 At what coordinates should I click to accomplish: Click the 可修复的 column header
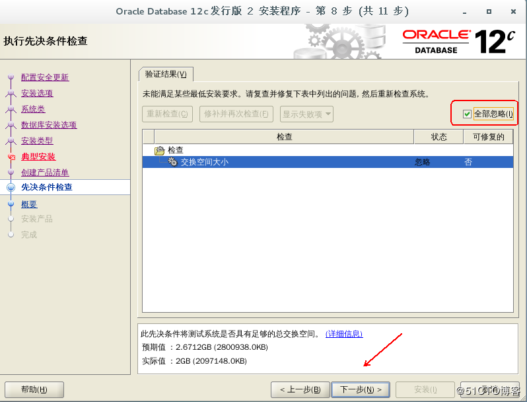pos(488,137)
